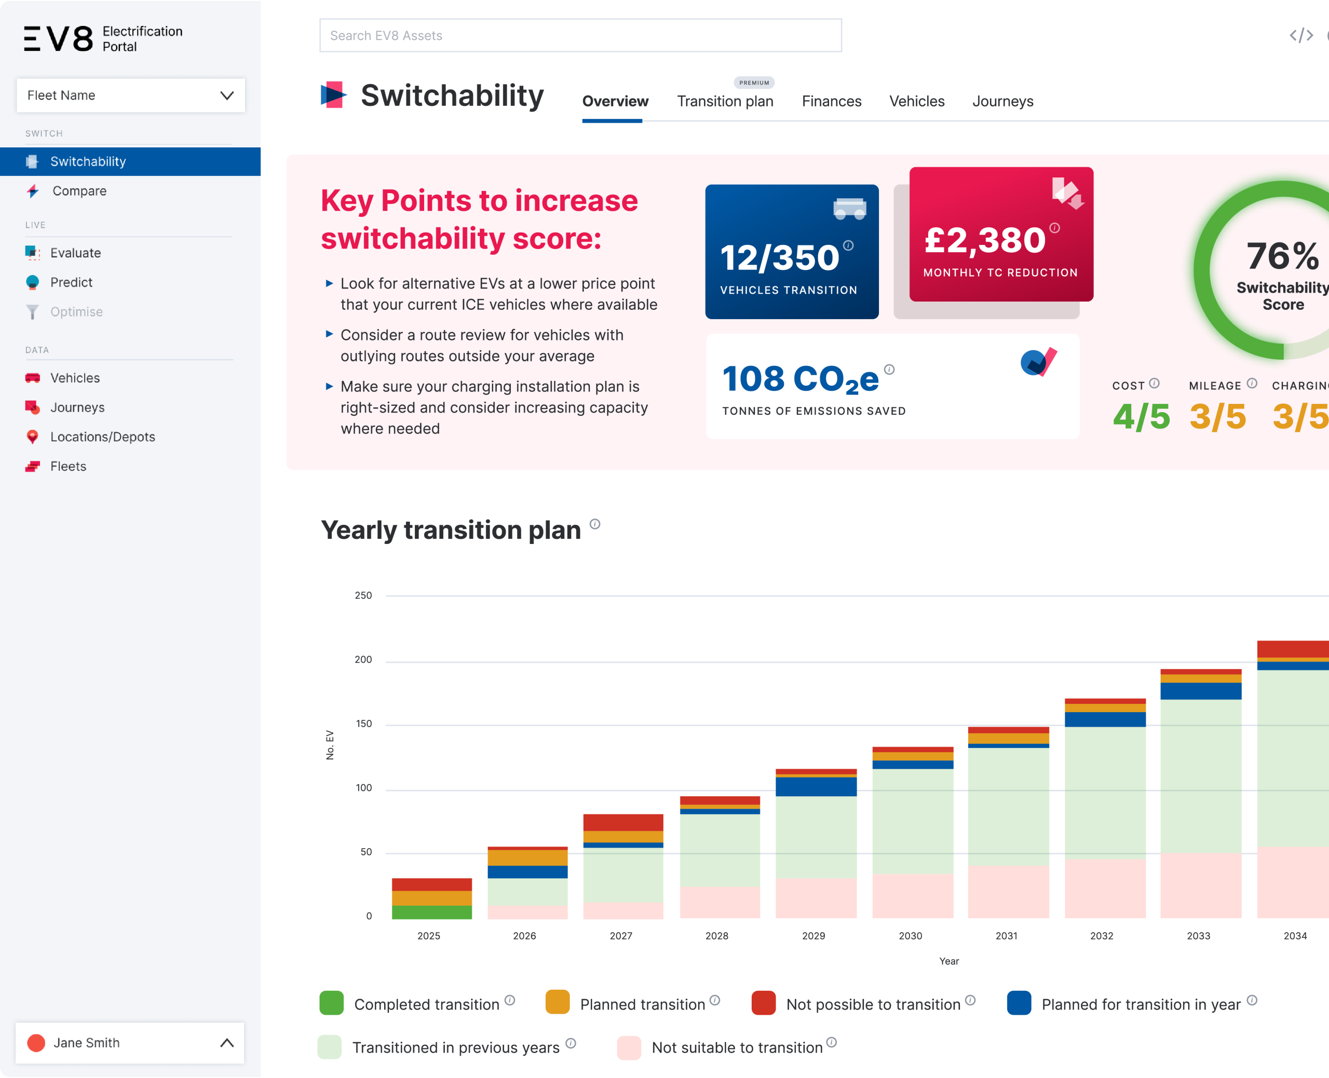Click the blue Planned for transition legend swatch

pyautogui.click(x=1019, y=1003)
